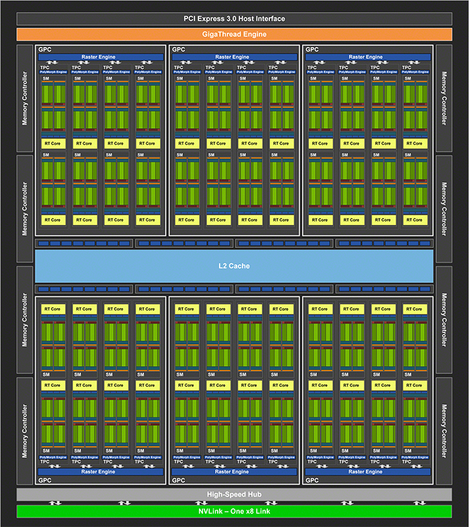Click Raster Engine bar in bottom-middle GPC
The width and height of the screenshot is (469, 527).
click(234, 472)
